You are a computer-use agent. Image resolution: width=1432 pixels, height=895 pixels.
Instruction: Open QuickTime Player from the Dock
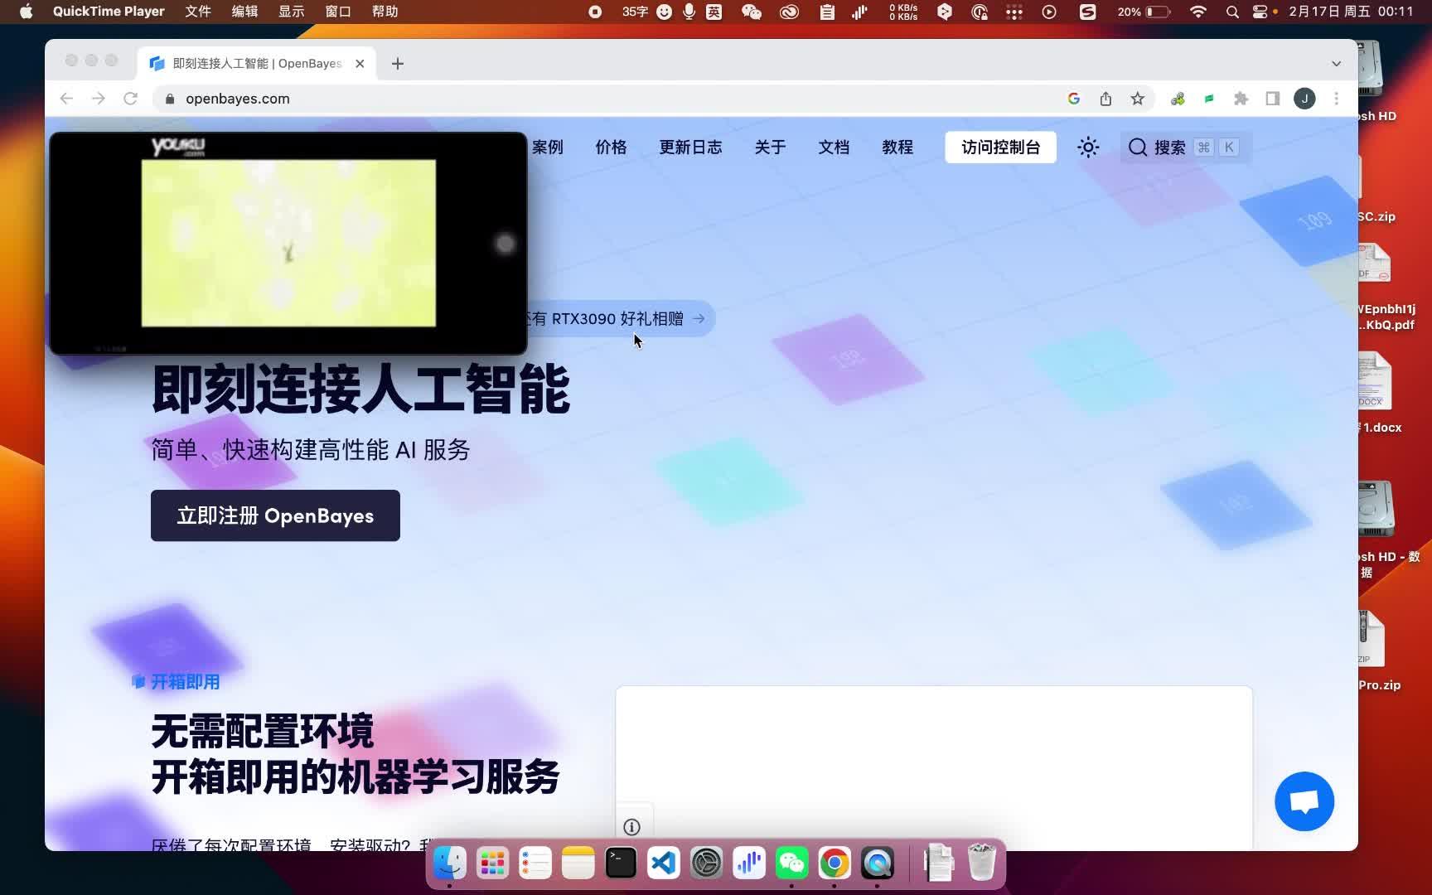[x=878, y=864]
